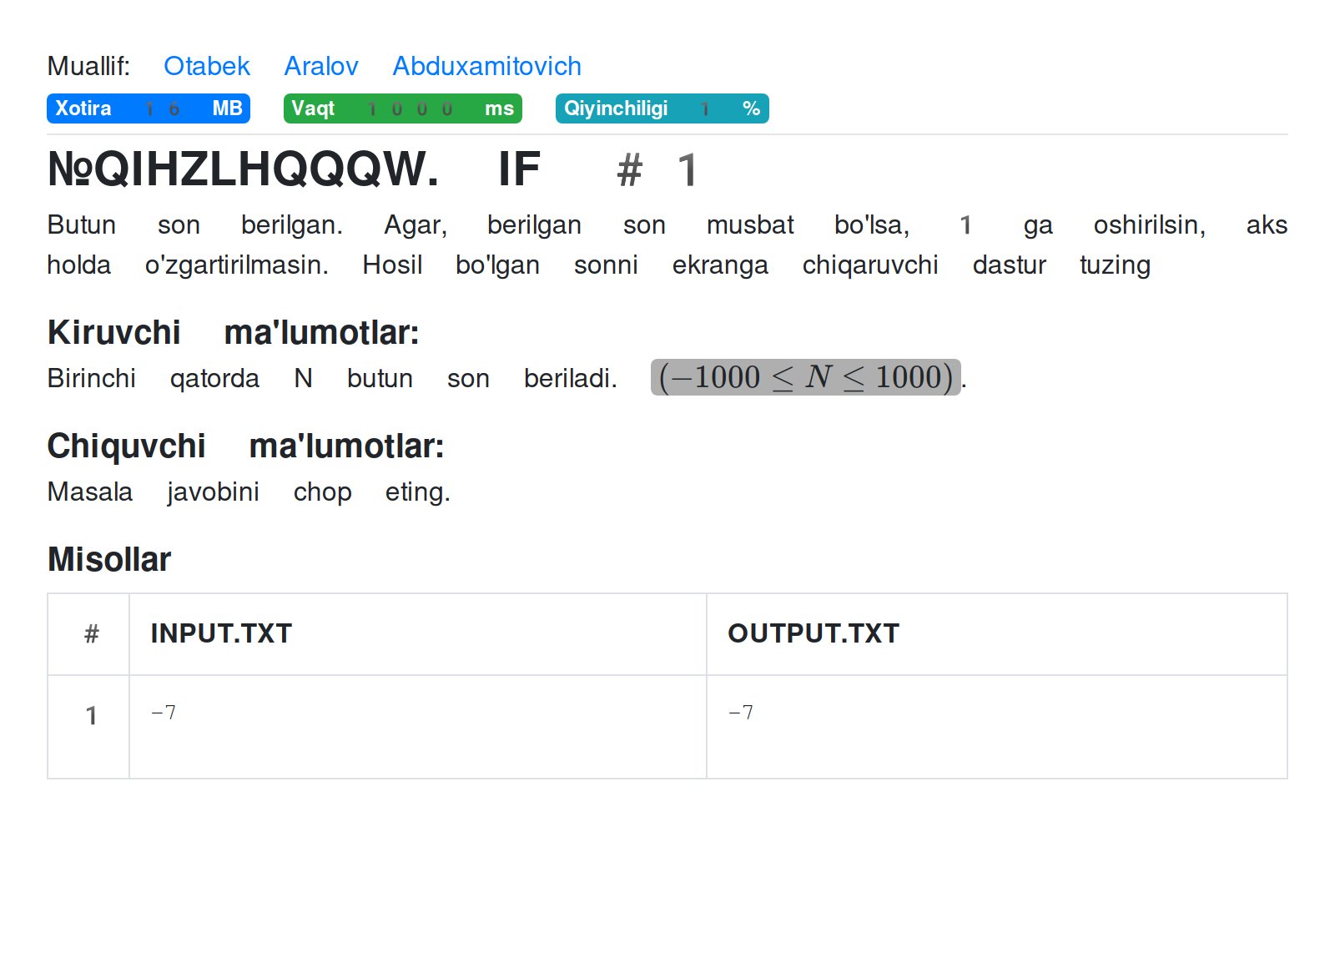Click the 'Masala javobini chop eting' text

point(248,492)
